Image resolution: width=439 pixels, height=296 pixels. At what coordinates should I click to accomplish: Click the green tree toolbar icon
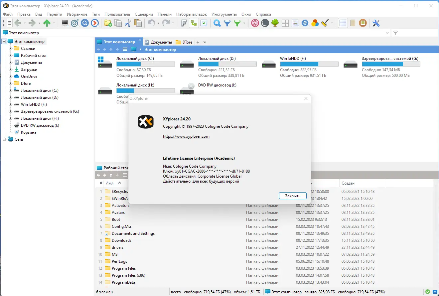coord(275,23)
